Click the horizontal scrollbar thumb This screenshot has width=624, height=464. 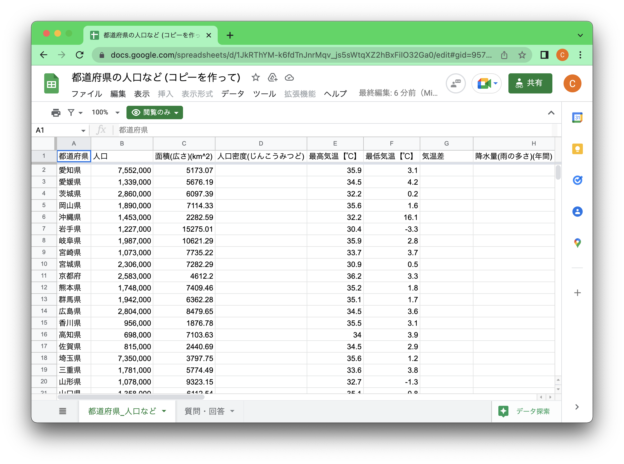coord(131,397)
